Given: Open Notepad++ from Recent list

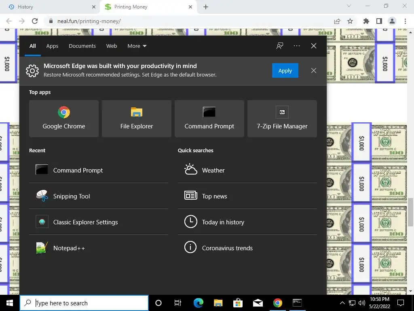Looking at the screenshot, I should pos(99,248).
